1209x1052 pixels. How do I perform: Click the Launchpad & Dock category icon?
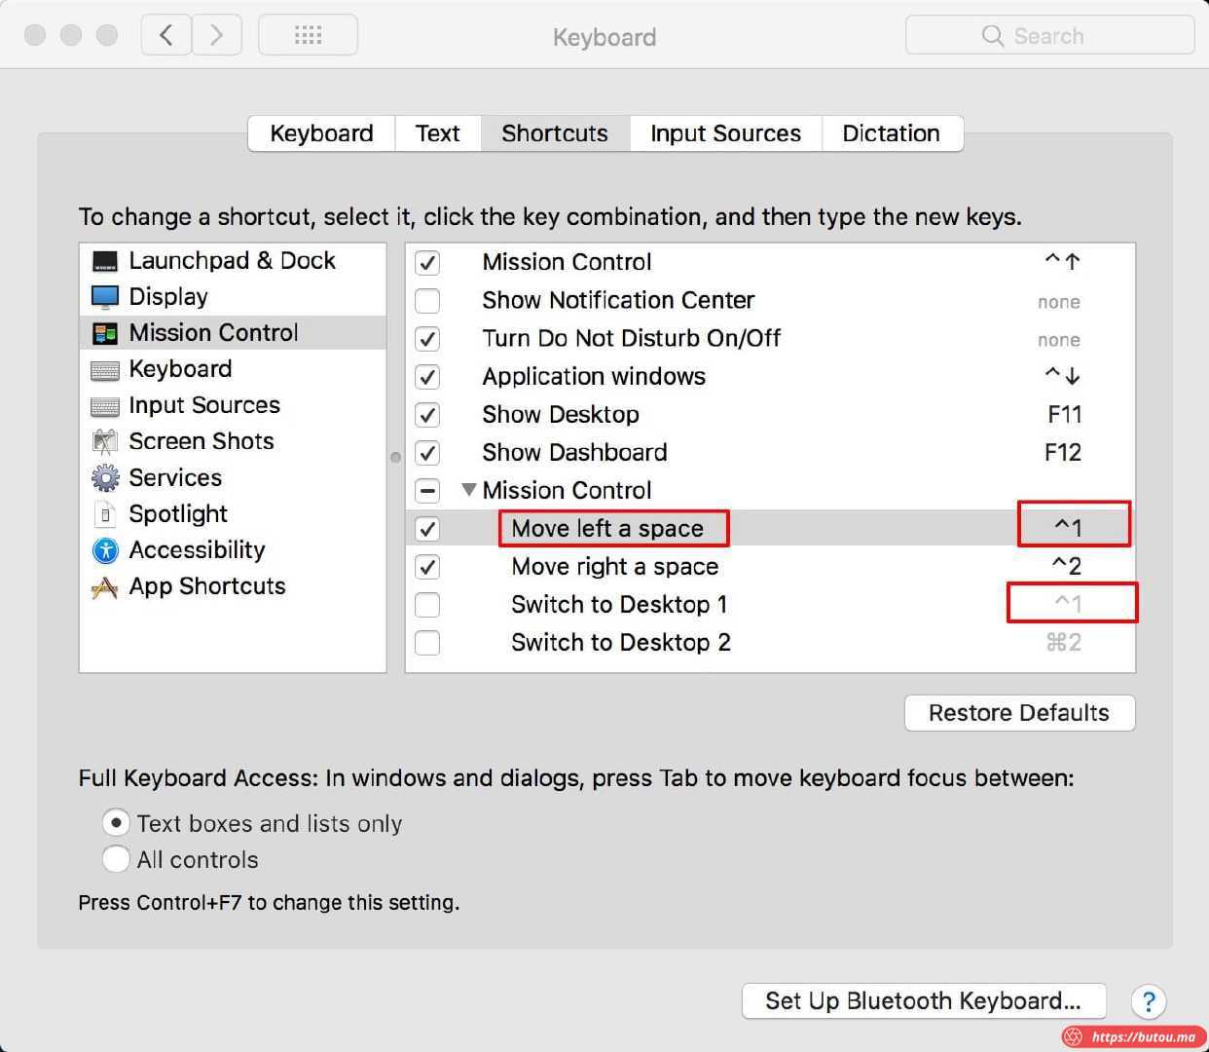[x=105, y=261]
